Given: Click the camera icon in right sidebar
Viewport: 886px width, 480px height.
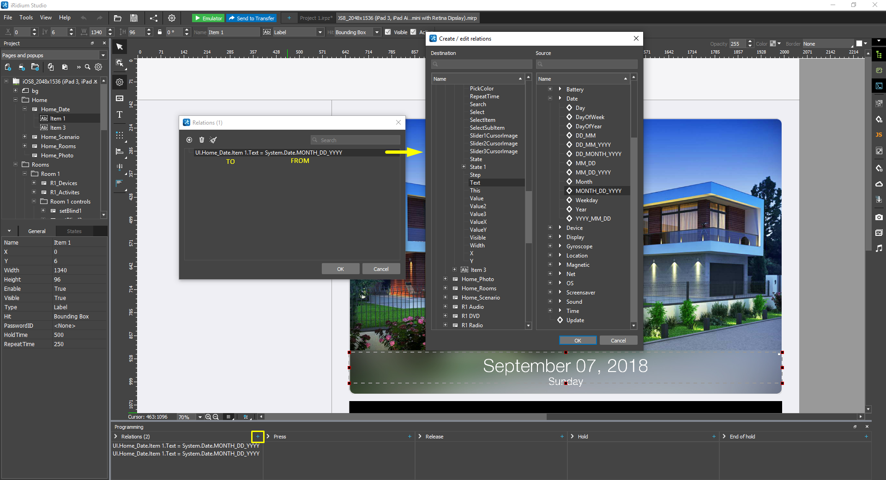Looking at the screenshot, I should coord(879,217).
